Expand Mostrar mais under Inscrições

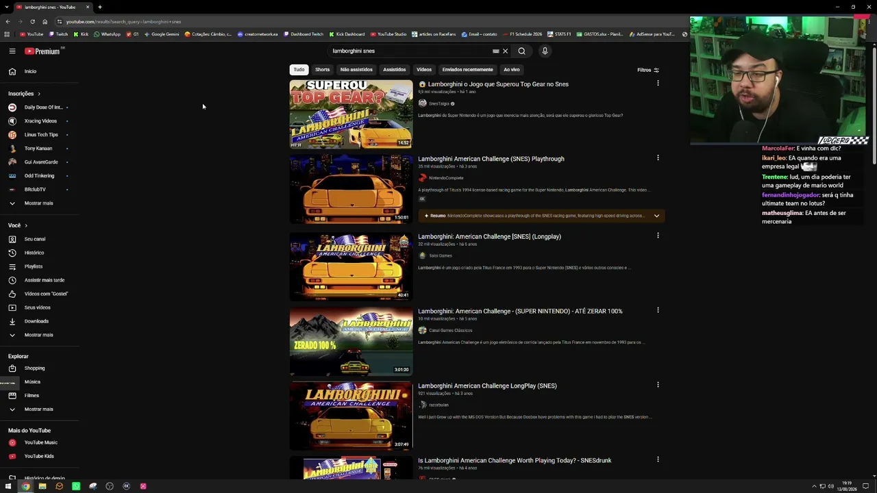click(x=38, y=203)
